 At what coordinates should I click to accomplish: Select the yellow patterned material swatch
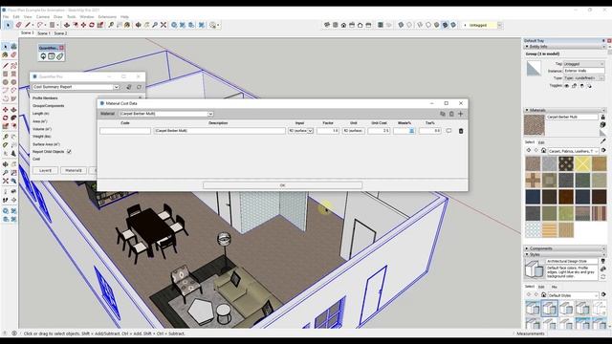pos(582,163)
